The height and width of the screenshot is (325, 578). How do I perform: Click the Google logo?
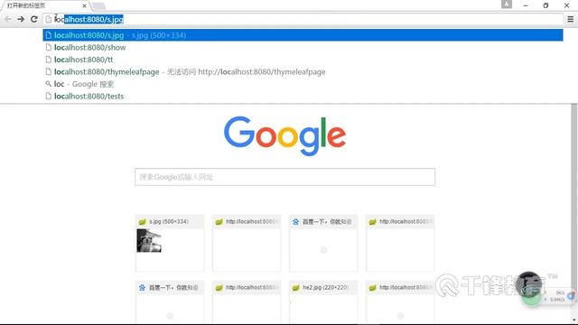(x=284, y=135)
